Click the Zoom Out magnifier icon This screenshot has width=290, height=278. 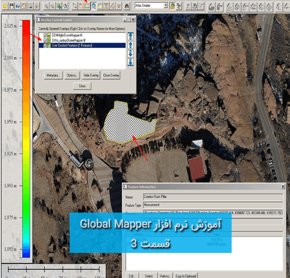tap(53, 6)
